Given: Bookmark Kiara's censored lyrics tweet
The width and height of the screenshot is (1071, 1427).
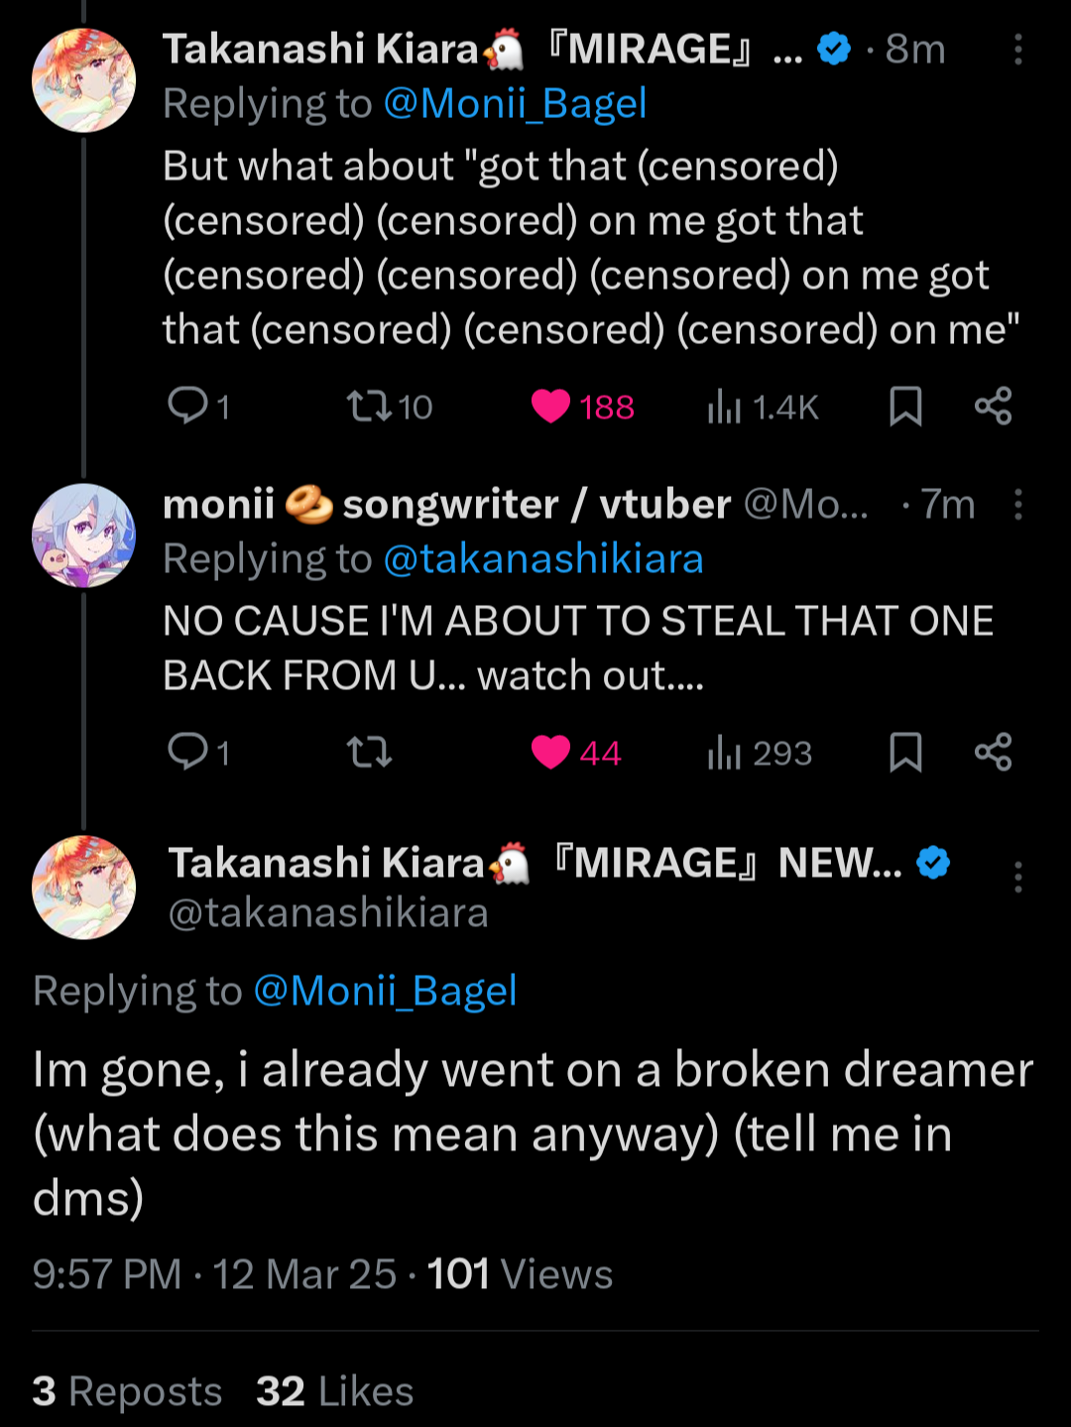Looking at the screenshot, I should (x=905, y=407).
